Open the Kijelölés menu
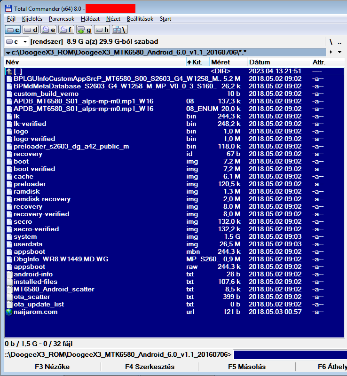347x376 pixels. [32, 19]
